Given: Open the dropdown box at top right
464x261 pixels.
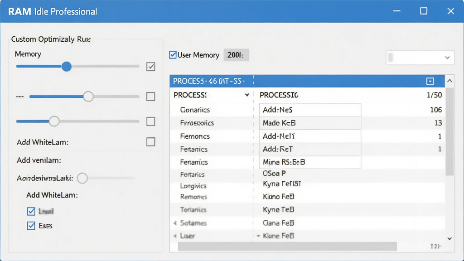Looking at the screenshot, I should click(x=420, y=58).
